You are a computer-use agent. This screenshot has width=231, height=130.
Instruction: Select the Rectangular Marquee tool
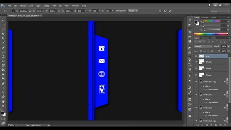[3, 25]
